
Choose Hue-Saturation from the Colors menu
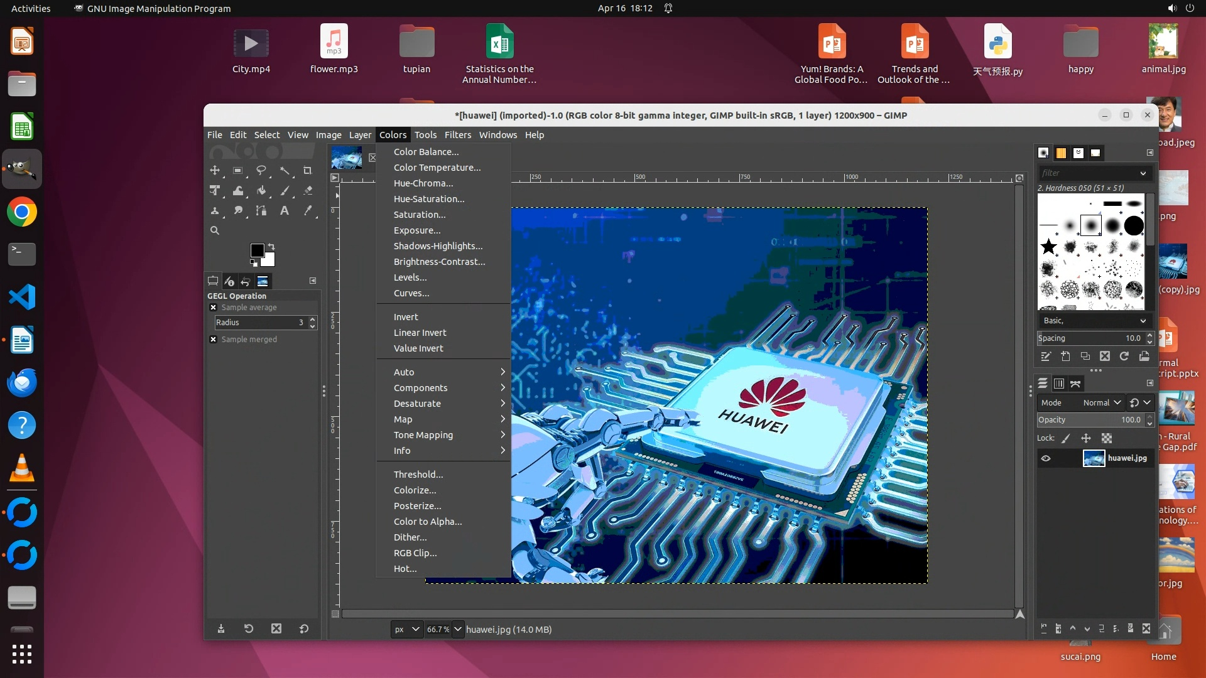429,199
